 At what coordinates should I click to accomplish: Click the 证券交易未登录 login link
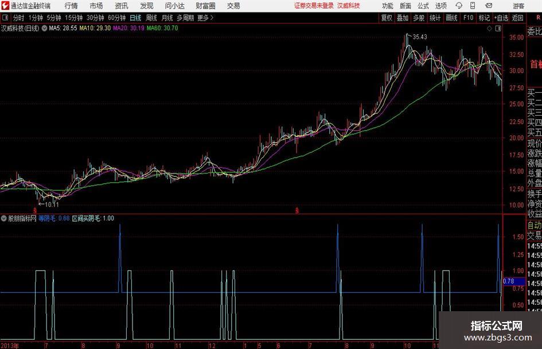[x=314, y=6]
